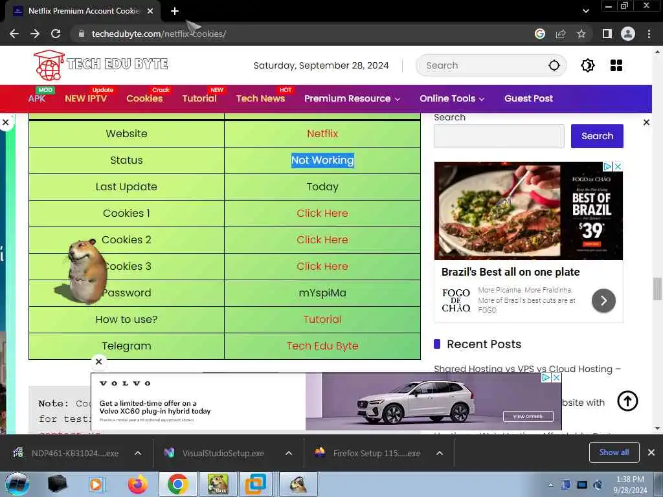
Task: Close the Volvo banner with the round X
Action: [x=98, y=362]
